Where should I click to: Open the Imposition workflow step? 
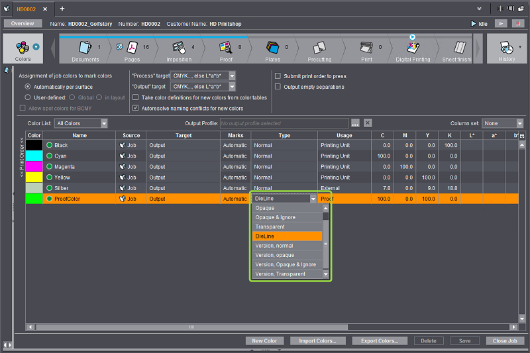[179, 48]
